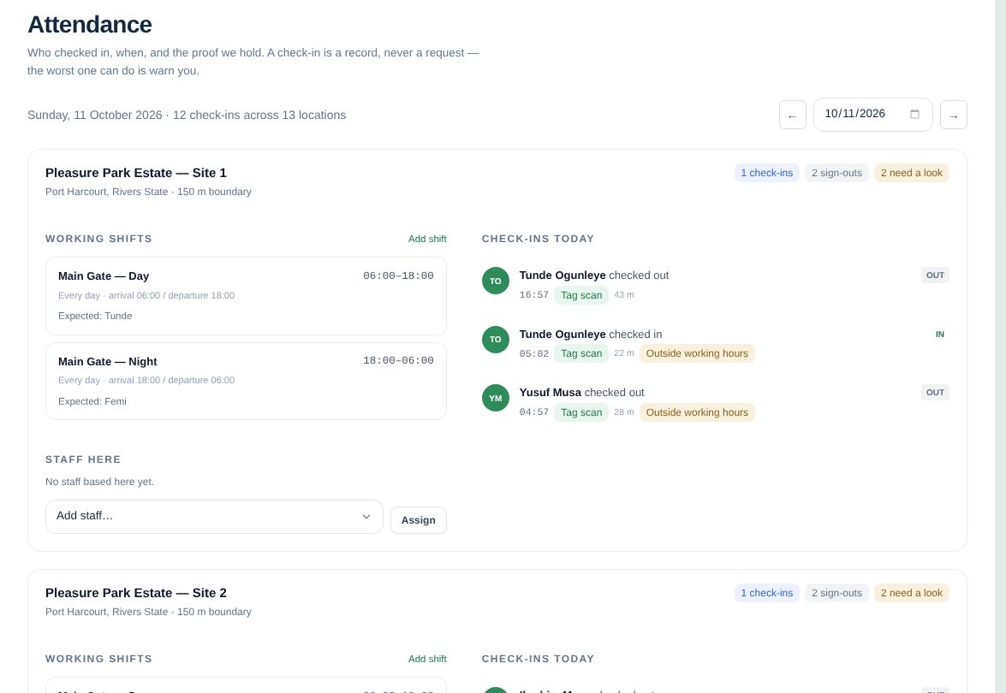Open the Main Gate — Night shift card
The width and height of the screenshot is (1006, 693).
[x=246, y=381]
